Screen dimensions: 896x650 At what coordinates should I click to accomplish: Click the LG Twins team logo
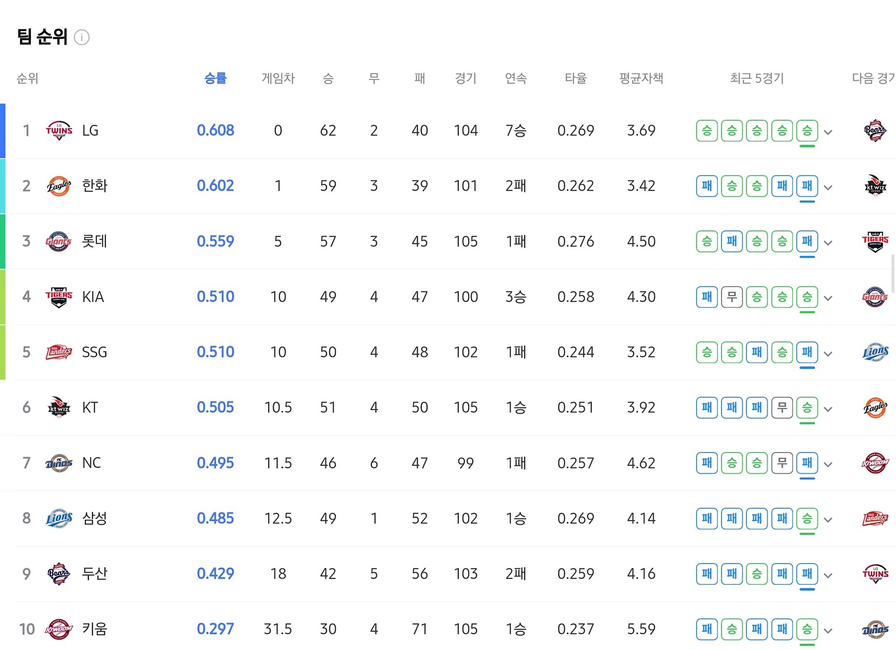coord(59,130)
